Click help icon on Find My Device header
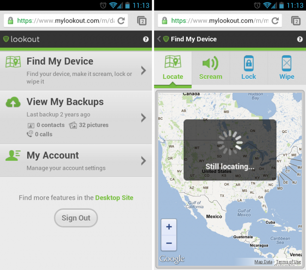The width and height of the screenshot is (306, 270). tap(299, 39)
